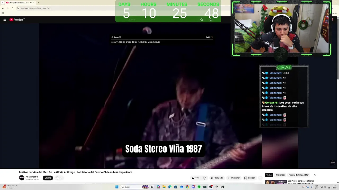Reload the YouTube page

click(x=12, y=8)
